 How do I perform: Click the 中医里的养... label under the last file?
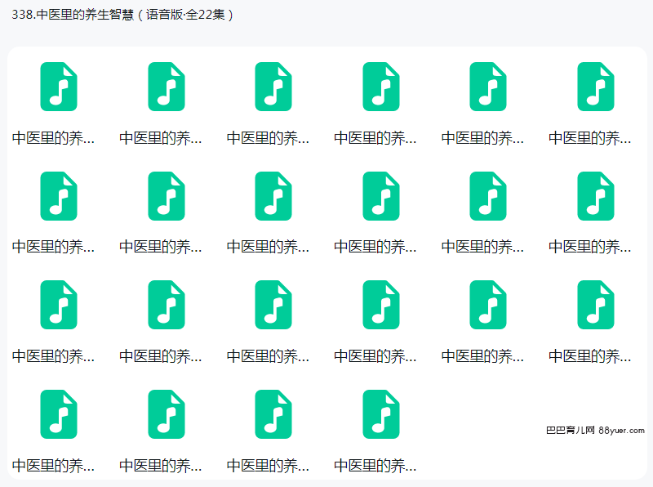pos(375,465)
